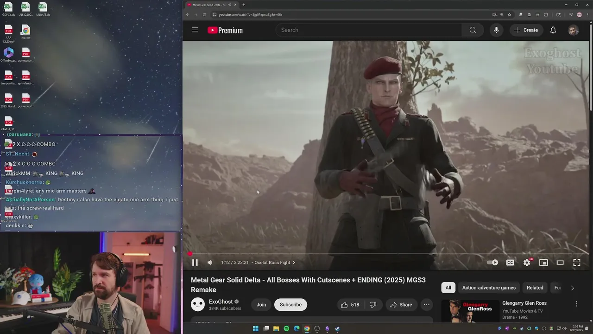Viewport: 593px width, 334px height.
Task: Open more actions beside Share
Action: [x=427, y=305]
